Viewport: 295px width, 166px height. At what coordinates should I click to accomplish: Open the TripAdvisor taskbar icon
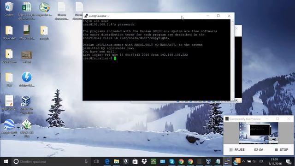(153, 161)
